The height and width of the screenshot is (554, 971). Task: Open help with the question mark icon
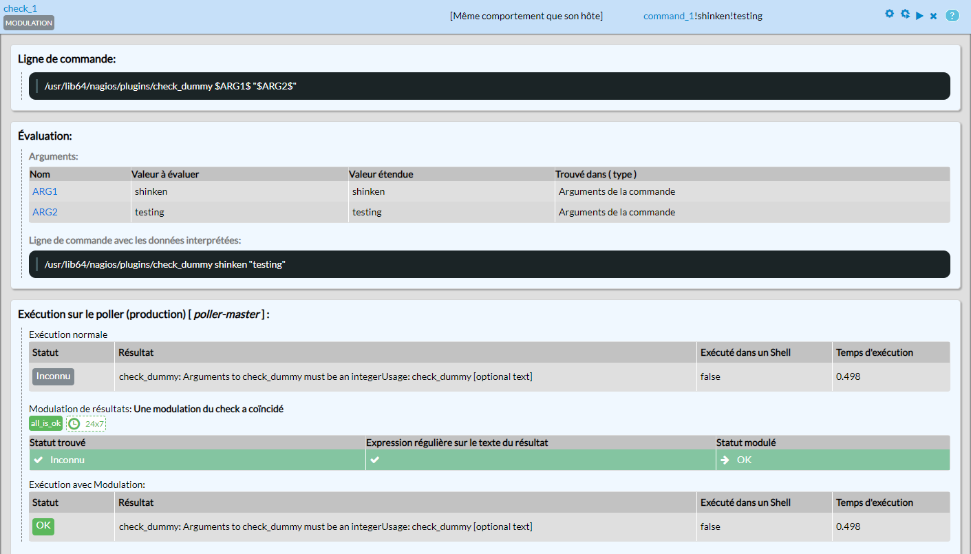952,16
